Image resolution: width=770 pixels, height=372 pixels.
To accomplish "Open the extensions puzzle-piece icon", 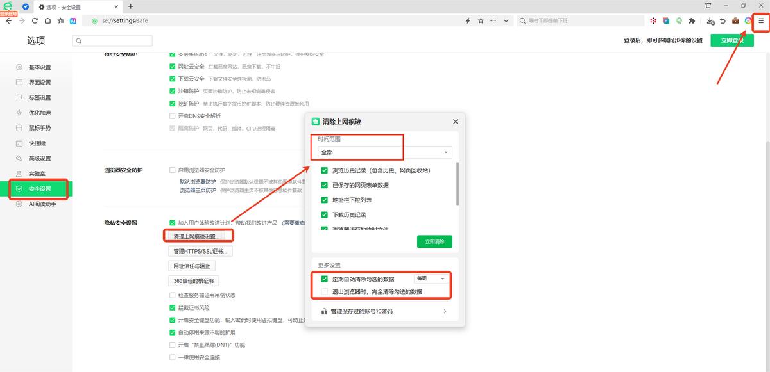I will click(692, 20).
